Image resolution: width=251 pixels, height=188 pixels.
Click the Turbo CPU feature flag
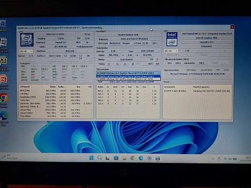pyautogui.click(x=75, y=78)
